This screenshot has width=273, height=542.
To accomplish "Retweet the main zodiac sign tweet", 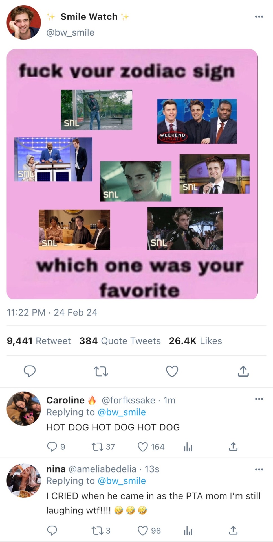I will point(101,371).
